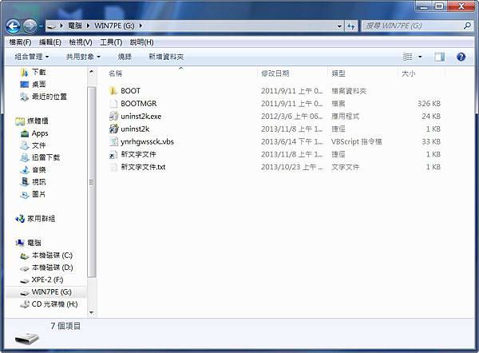Screen dimensions: 479x353
Task: Open the 文件 library
Action: (39, 145)
